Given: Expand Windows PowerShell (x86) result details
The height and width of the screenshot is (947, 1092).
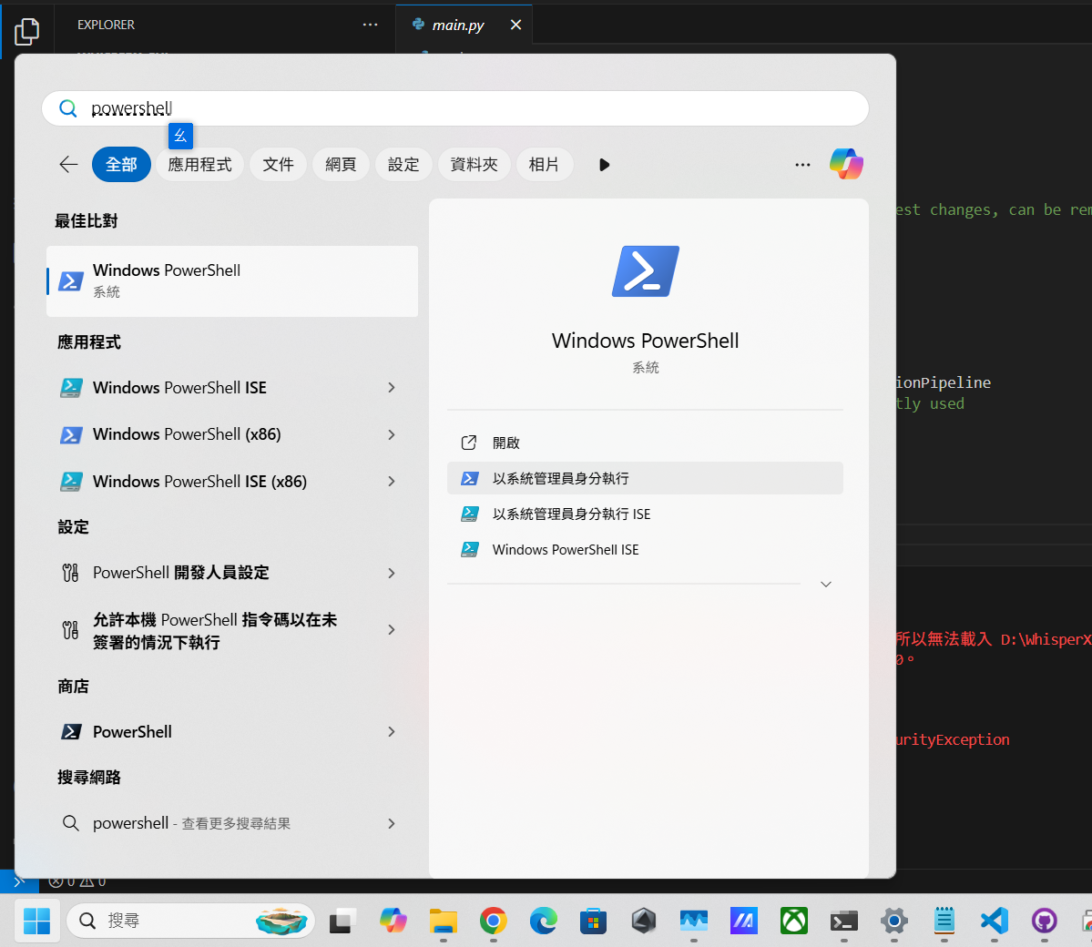Looking at the screenshot, I should point(392,434).
